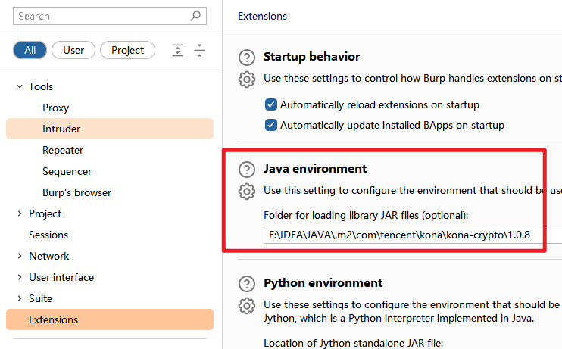
Task: Click the expand all sections icon
Action: [177, 50]
